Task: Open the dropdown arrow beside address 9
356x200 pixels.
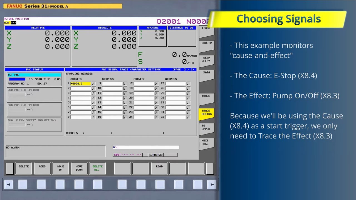Action: 125,83
